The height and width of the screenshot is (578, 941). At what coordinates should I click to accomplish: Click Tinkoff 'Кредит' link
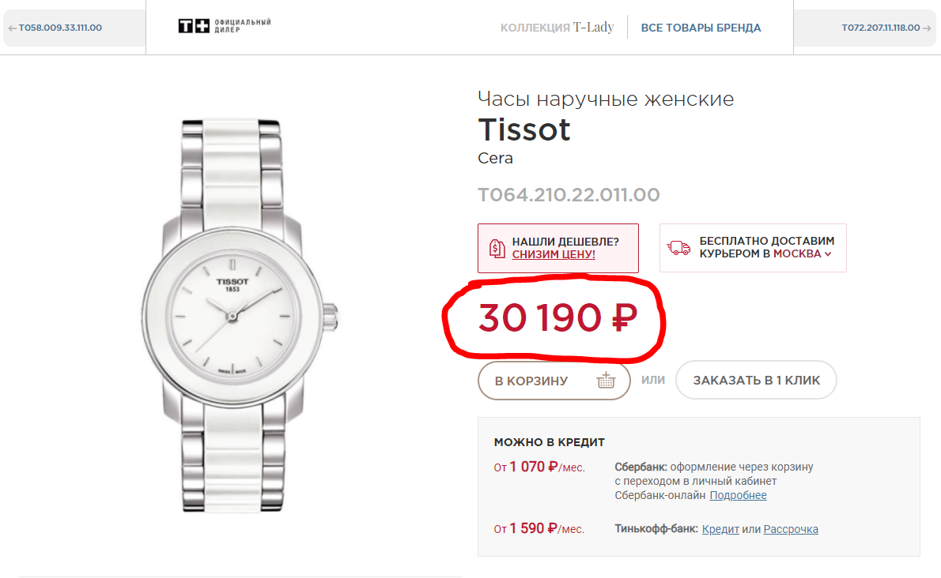[720, 529]
